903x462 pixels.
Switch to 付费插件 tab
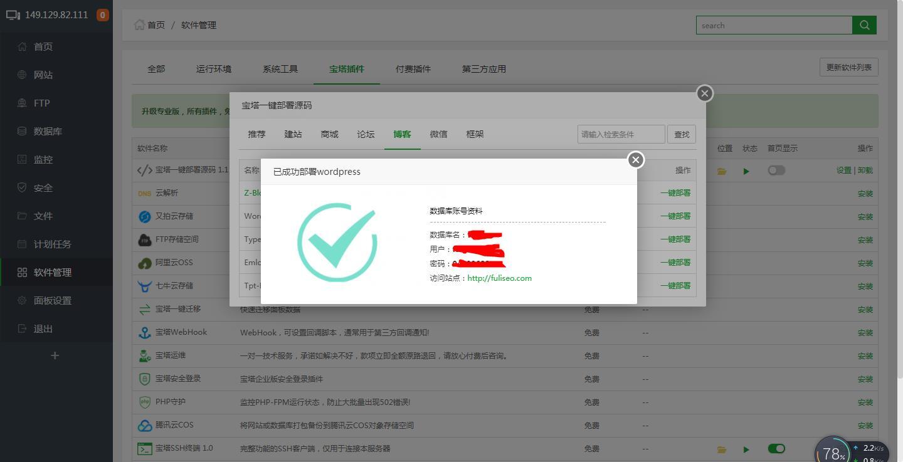(x=413, y=69)
